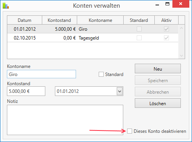Toggle Standard checkbox in Tagesgeld row
The width and height of the screenshot is (192, 142).
click(x=139, y=38)
